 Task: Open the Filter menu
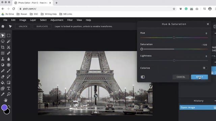click(70, 20)
